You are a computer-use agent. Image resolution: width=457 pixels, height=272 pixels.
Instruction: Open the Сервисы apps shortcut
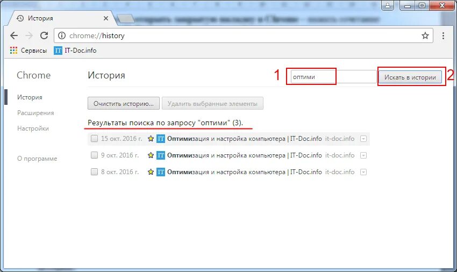pos(28,51)
